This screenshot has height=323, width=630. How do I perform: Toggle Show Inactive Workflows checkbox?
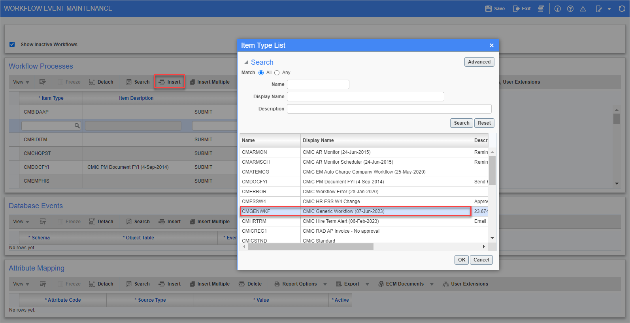tap(12, 45)
